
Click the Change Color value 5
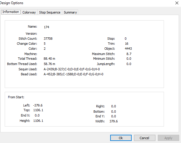coord(45,44)
